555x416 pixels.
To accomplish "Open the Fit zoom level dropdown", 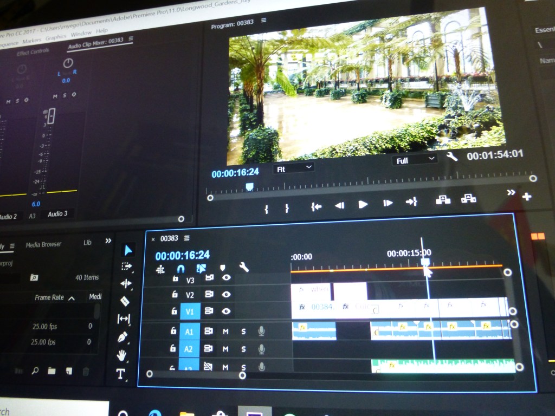I will point(293,168).
